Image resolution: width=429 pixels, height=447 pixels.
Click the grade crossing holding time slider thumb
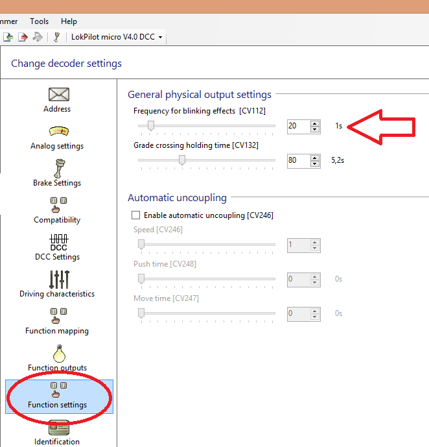pyautogui.click(x=182, y=160)
